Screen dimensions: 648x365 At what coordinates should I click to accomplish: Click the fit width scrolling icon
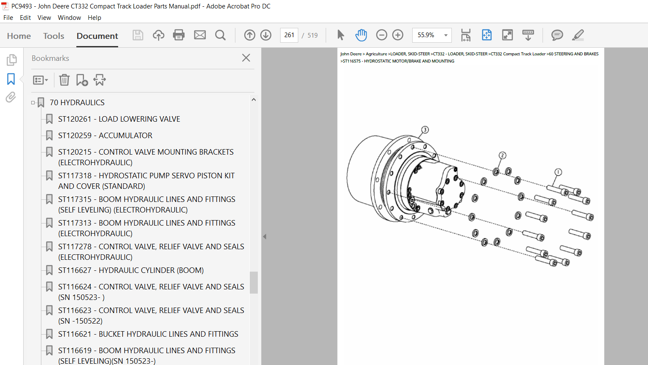tap(466, 35)
